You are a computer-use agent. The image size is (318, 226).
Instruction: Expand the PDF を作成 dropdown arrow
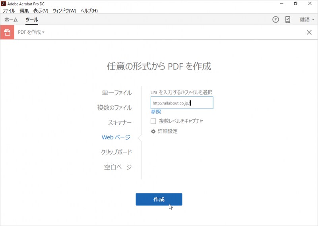(43, 32)
